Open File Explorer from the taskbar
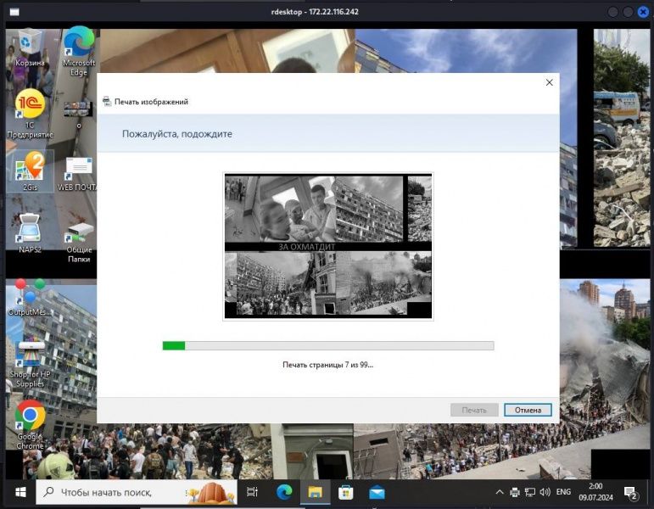Image resolution: width=654 pixels, height=509 pixels. 315,492
